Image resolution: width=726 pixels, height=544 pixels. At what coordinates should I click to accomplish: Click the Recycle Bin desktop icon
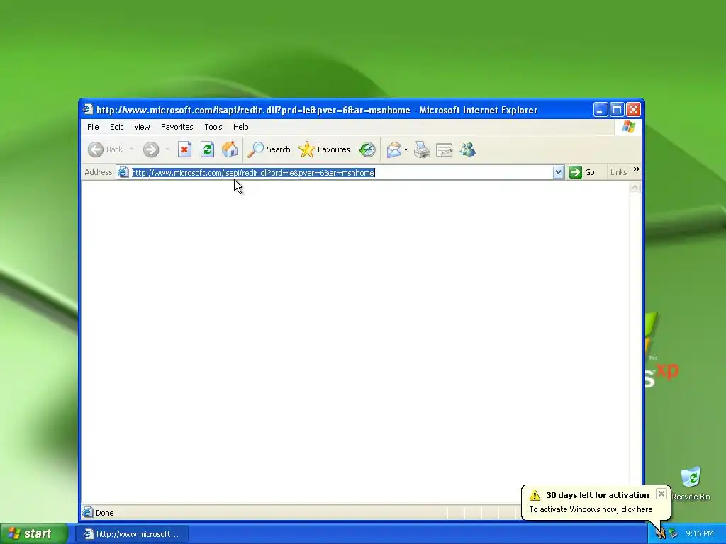[691, 483]
